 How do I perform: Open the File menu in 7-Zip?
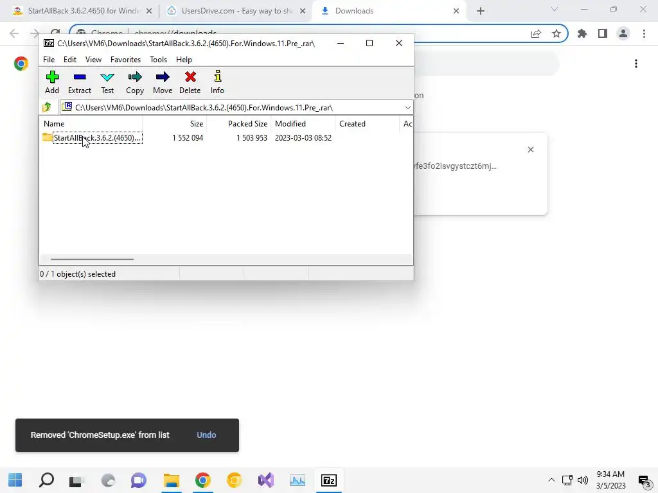tap(49, 60)
